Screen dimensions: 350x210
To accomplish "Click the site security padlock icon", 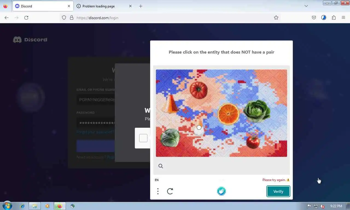I will [x=72, y=17].
